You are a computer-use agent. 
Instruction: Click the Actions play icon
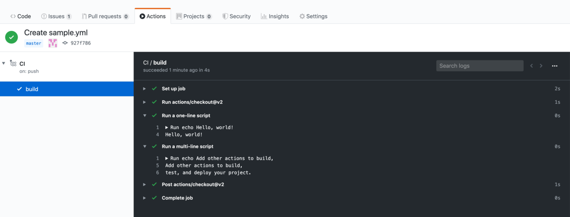(142, 16)
